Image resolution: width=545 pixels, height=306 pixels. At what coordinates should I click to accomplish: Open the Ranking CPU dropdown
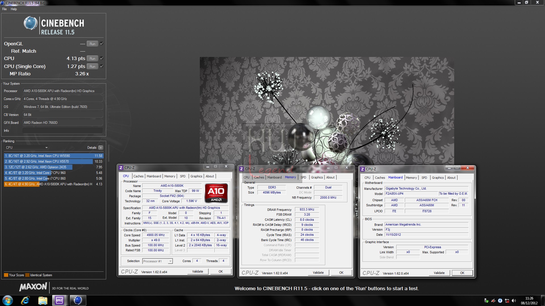(27, 148)
